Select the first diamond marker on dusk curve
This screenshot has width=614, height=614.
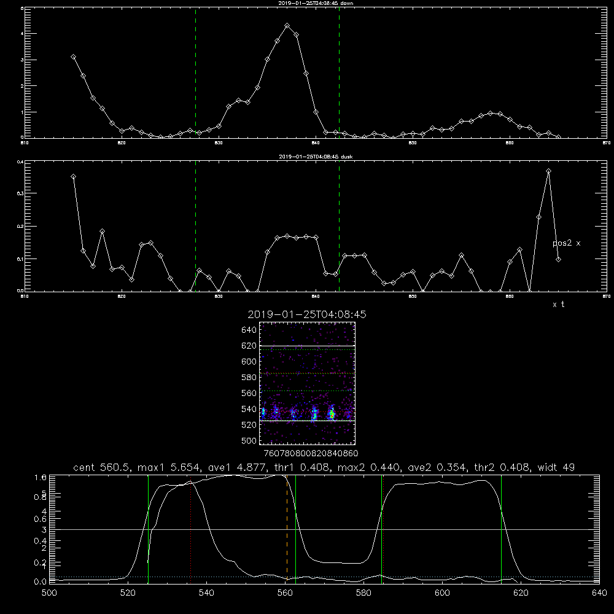click(73, 177)
